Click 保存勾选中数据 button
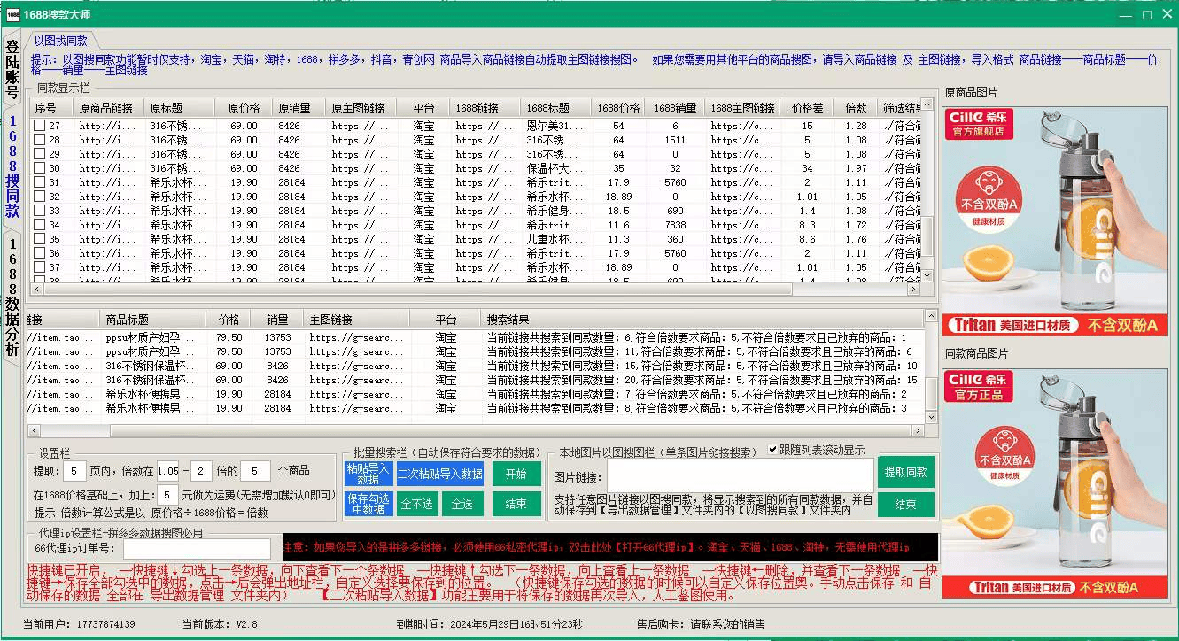Screen dimensions: 1179x641 click(x=368, y=504)
